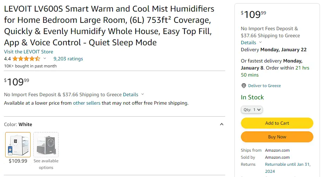Select the gray humidifier color option
The image size is (328, 177).
(46, 145)
